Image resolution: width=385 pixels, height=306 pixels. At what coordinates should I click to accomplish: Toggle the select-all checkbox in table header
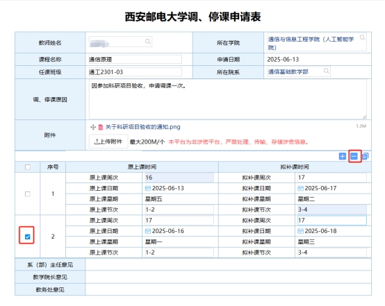pyautogui.click(x=28, y=167)
